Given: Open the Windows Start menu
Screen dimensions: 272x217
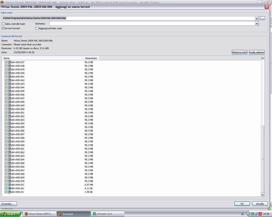Looking at the screenshot, I should pos(10,214).
